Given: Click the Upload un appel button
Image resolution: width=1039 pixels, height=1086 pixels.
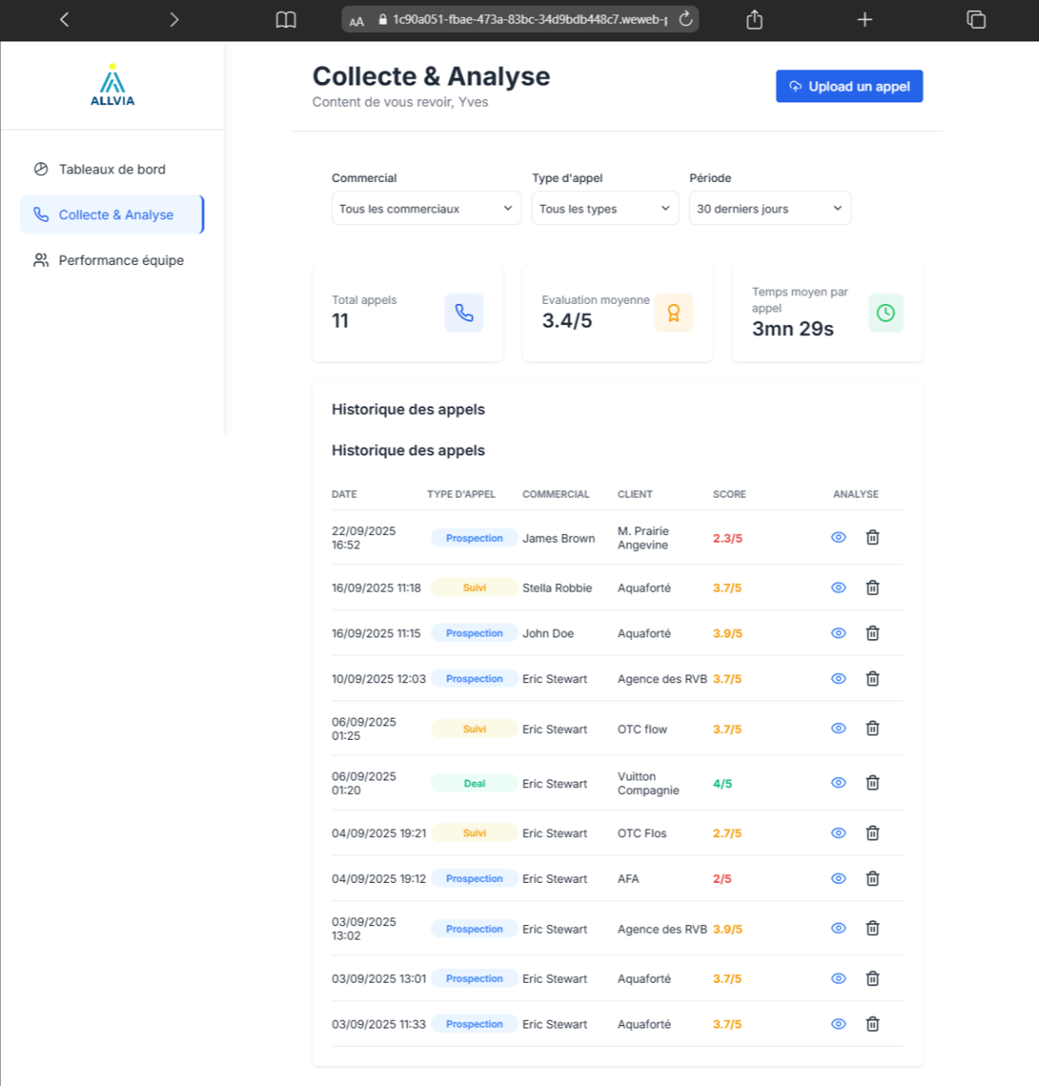Looking at the screenshot, I should click(x=849, y=86).
